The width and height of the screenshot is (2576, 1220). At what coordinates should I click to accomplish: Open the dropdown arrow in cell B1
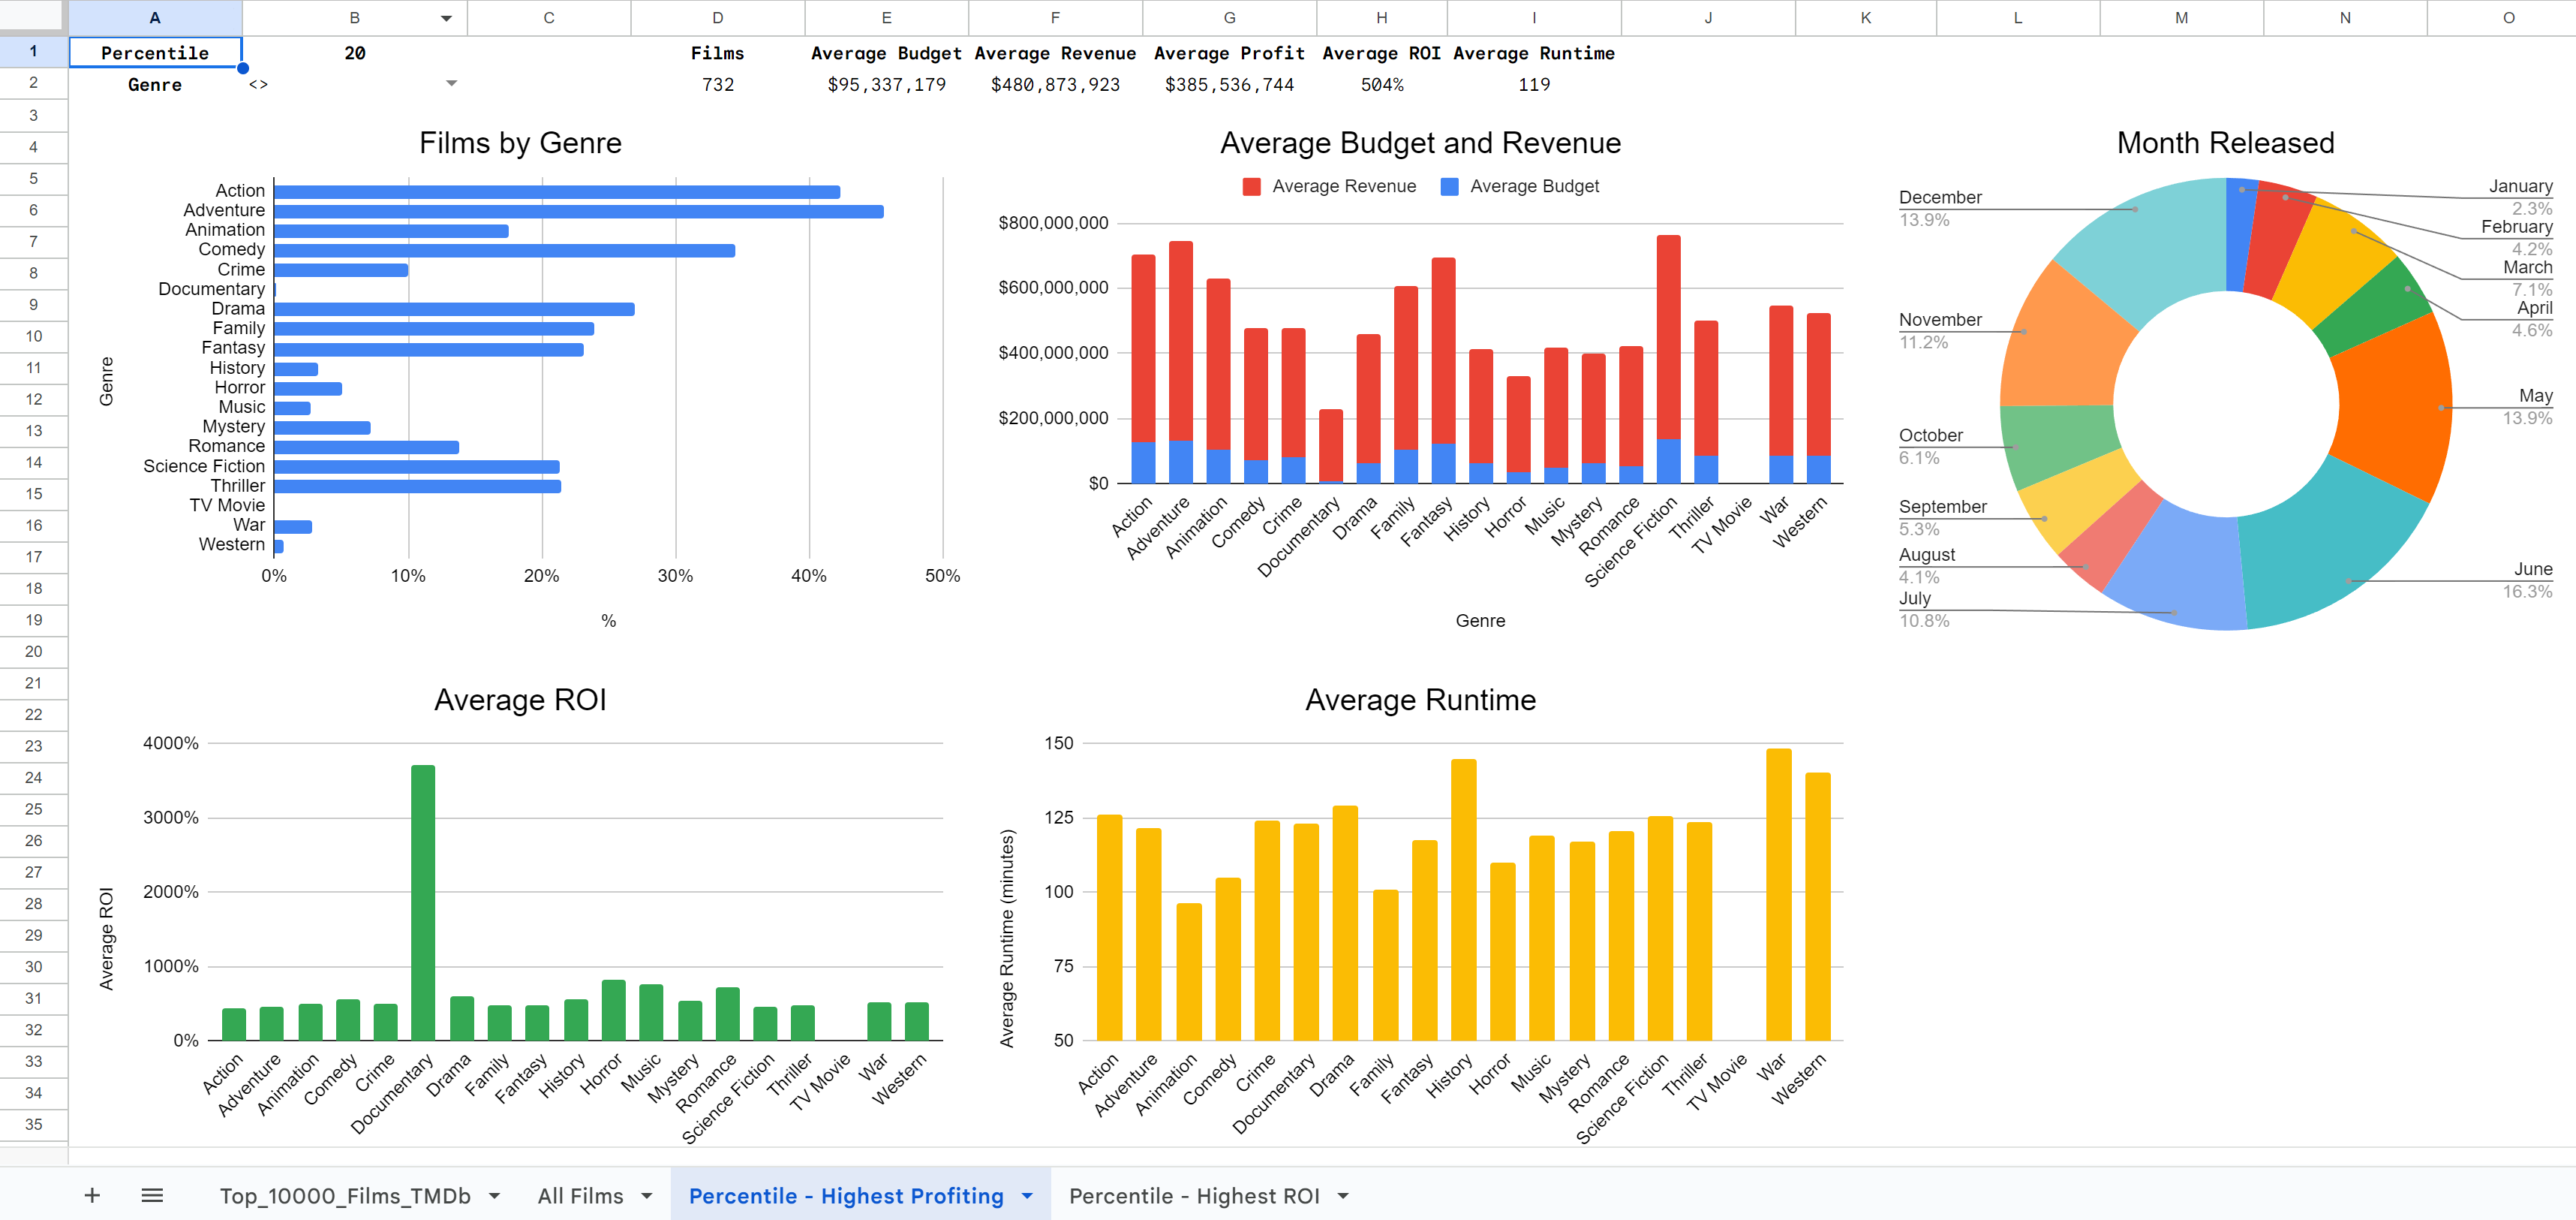point(446,17)
